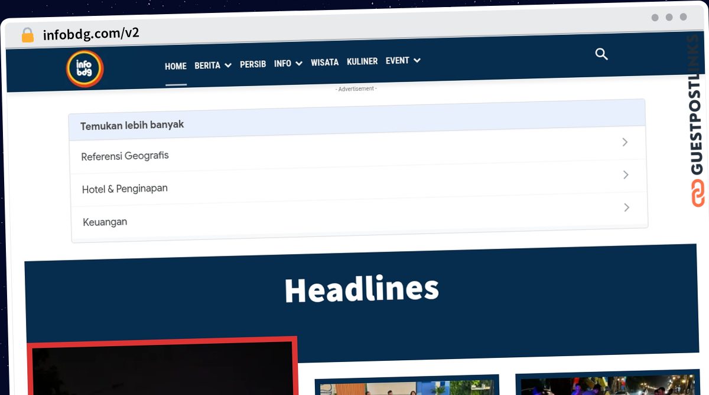Click the padlock icon in address bar
This screenshot has width=709, height=395.
(x=28, y=35)
